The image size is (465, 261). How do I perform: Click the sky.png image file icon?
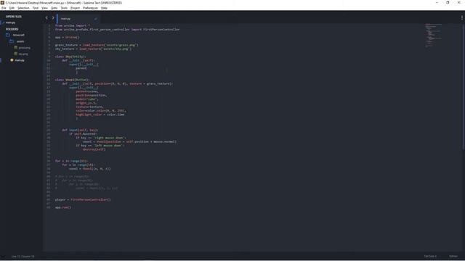pos(16,54)
